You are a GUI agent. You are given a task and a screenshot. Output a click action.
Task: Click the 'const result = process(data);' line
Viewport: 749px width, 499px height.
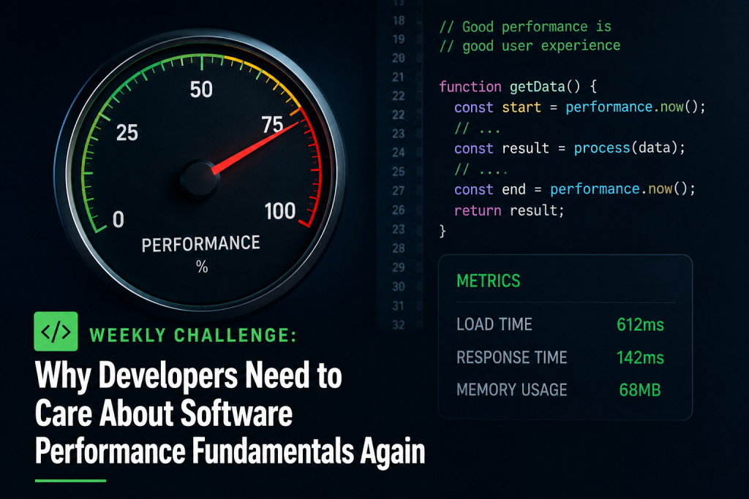[x=569, y=148]
